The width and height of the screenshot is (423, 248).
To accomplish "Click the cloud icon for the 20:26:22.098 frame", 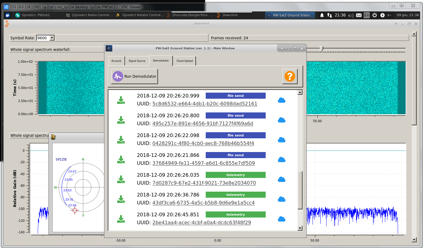I will [281, 140].
